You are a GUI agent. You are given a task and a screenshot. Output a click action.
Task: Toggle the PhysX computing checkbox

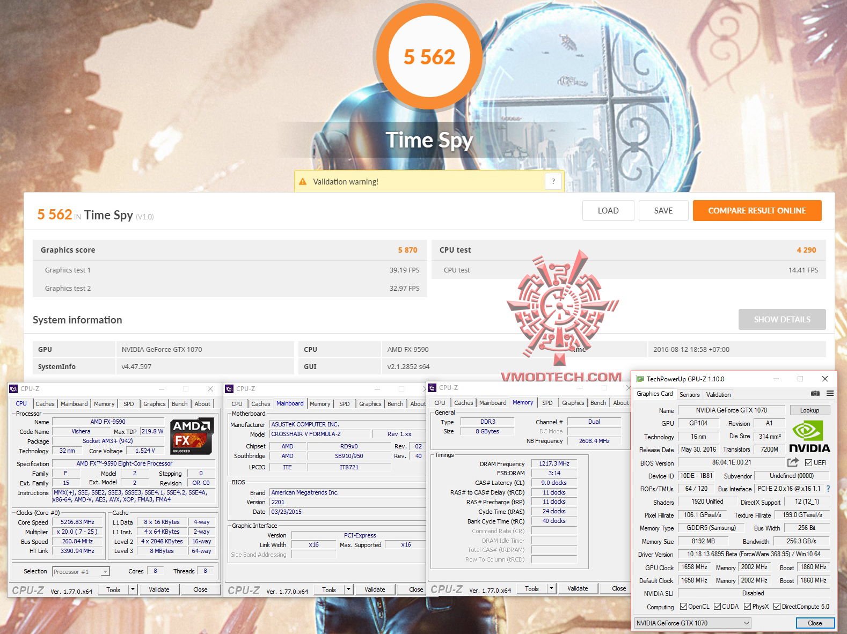[747, 607]
